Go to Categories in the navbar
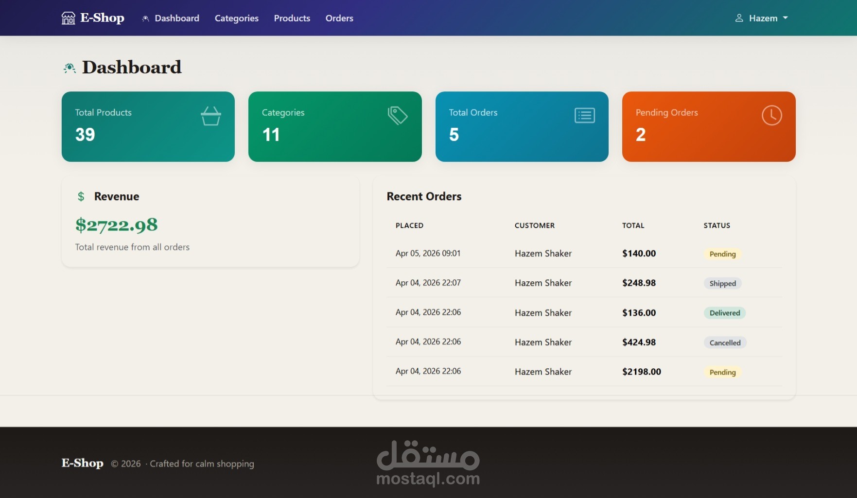This screenshot has height=498, width=857. click(x=237, y=18)
